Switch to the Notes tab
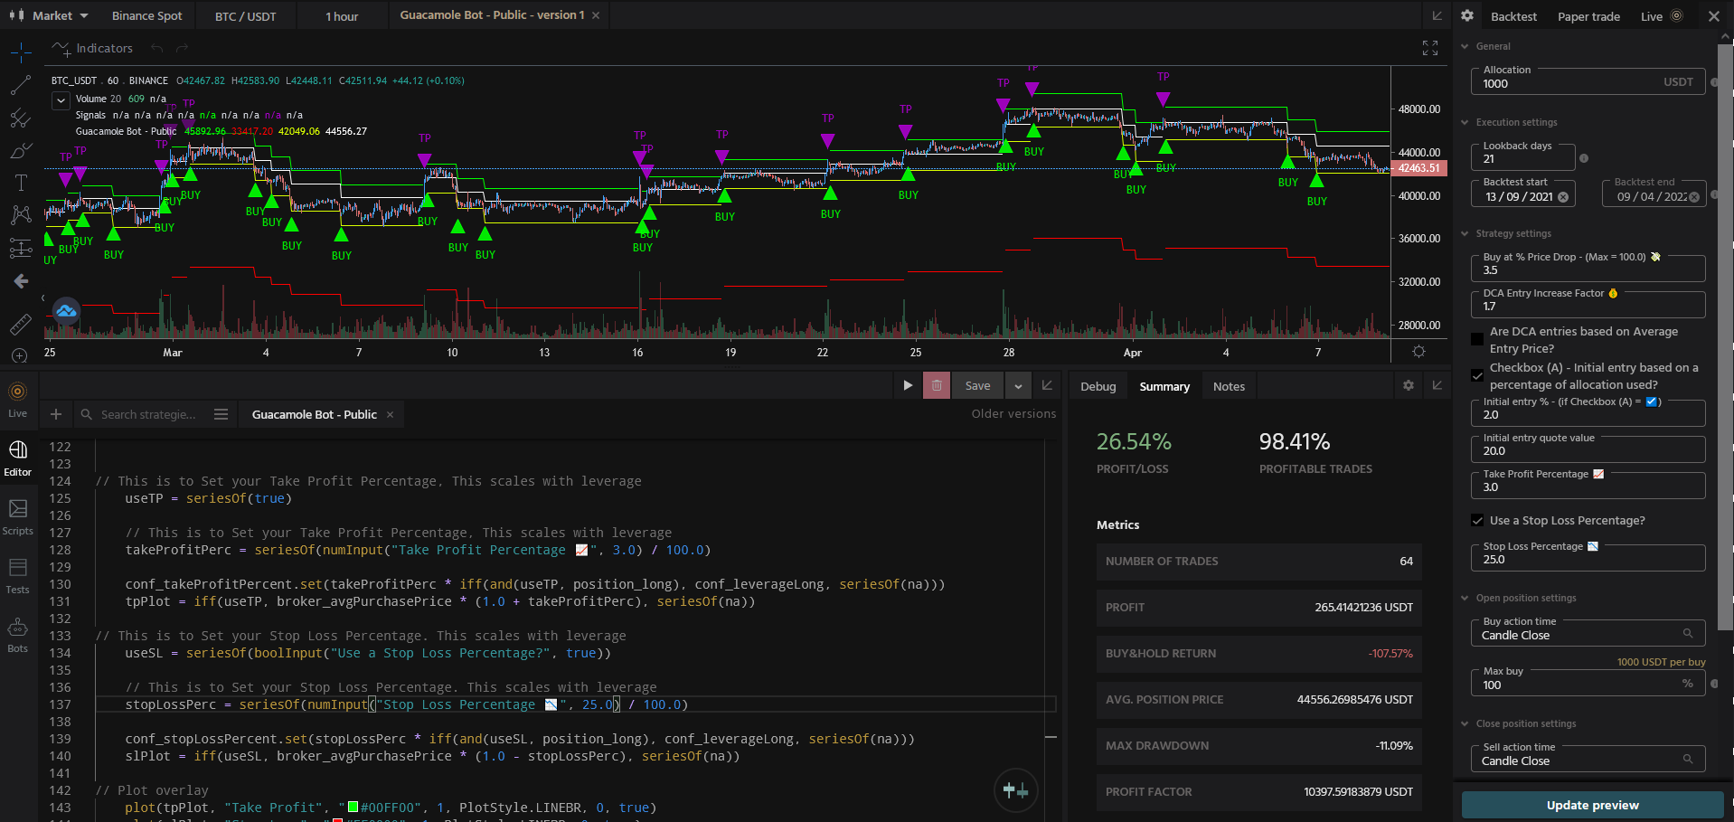Screen dimensions: 1734x822 [x=1229, y=385]
